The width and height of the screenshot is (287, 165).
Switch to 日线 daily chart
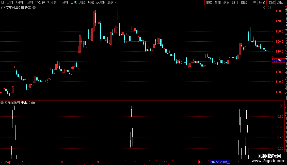coord(74,2)
